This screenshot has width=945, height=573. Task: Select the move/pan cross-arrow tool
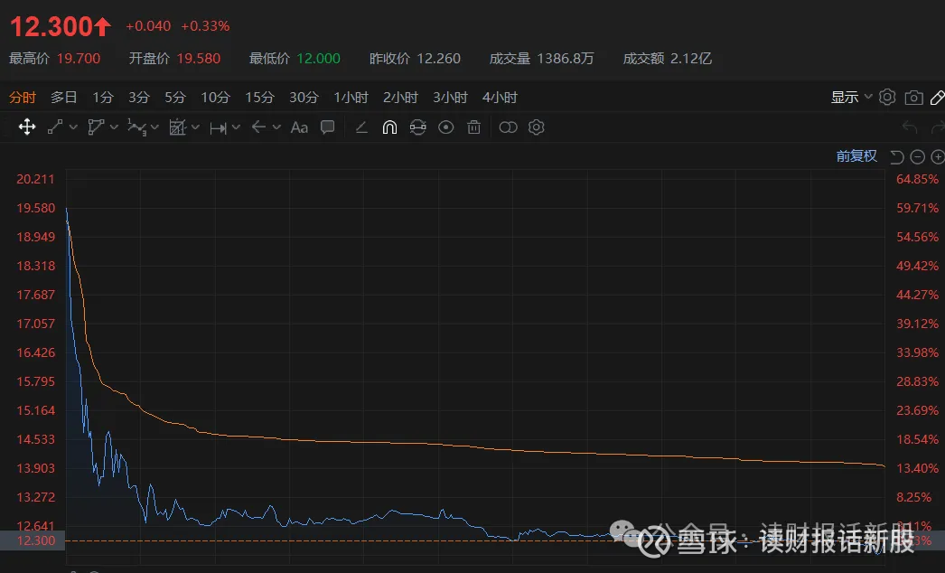click(27, 127)
